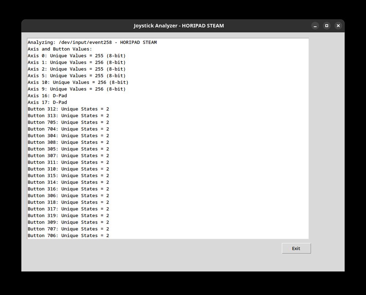Maximize the Joystick Analyzer window
366x295 pixels.
coord(327,26)
